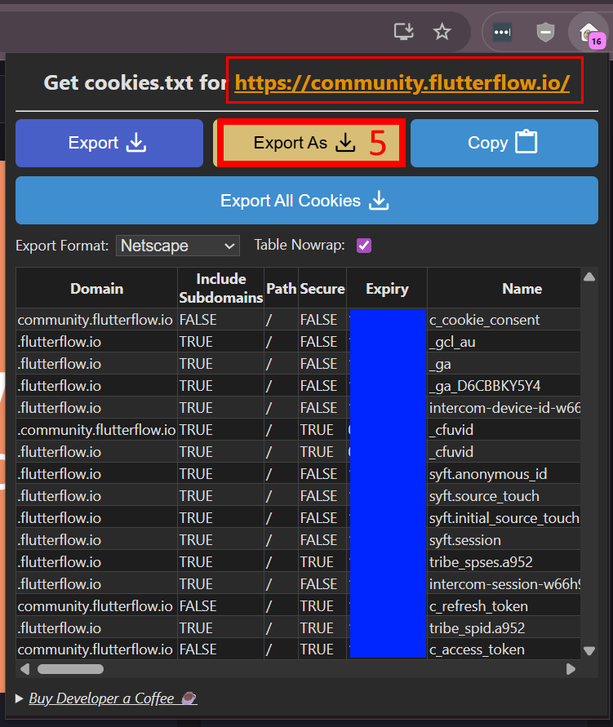
Task: Click the scroll right arrow of table
Action: point(571,669)
